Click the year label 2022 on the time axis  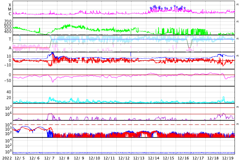point(7,158)
